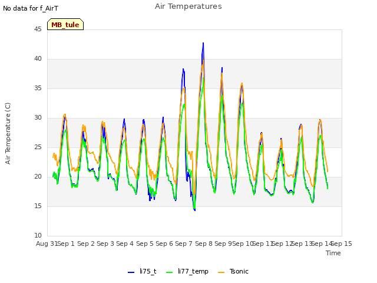Click the Sep 15 x-axis tick label
Viewport: 377px width, 283px height.
tap(342, 243)
